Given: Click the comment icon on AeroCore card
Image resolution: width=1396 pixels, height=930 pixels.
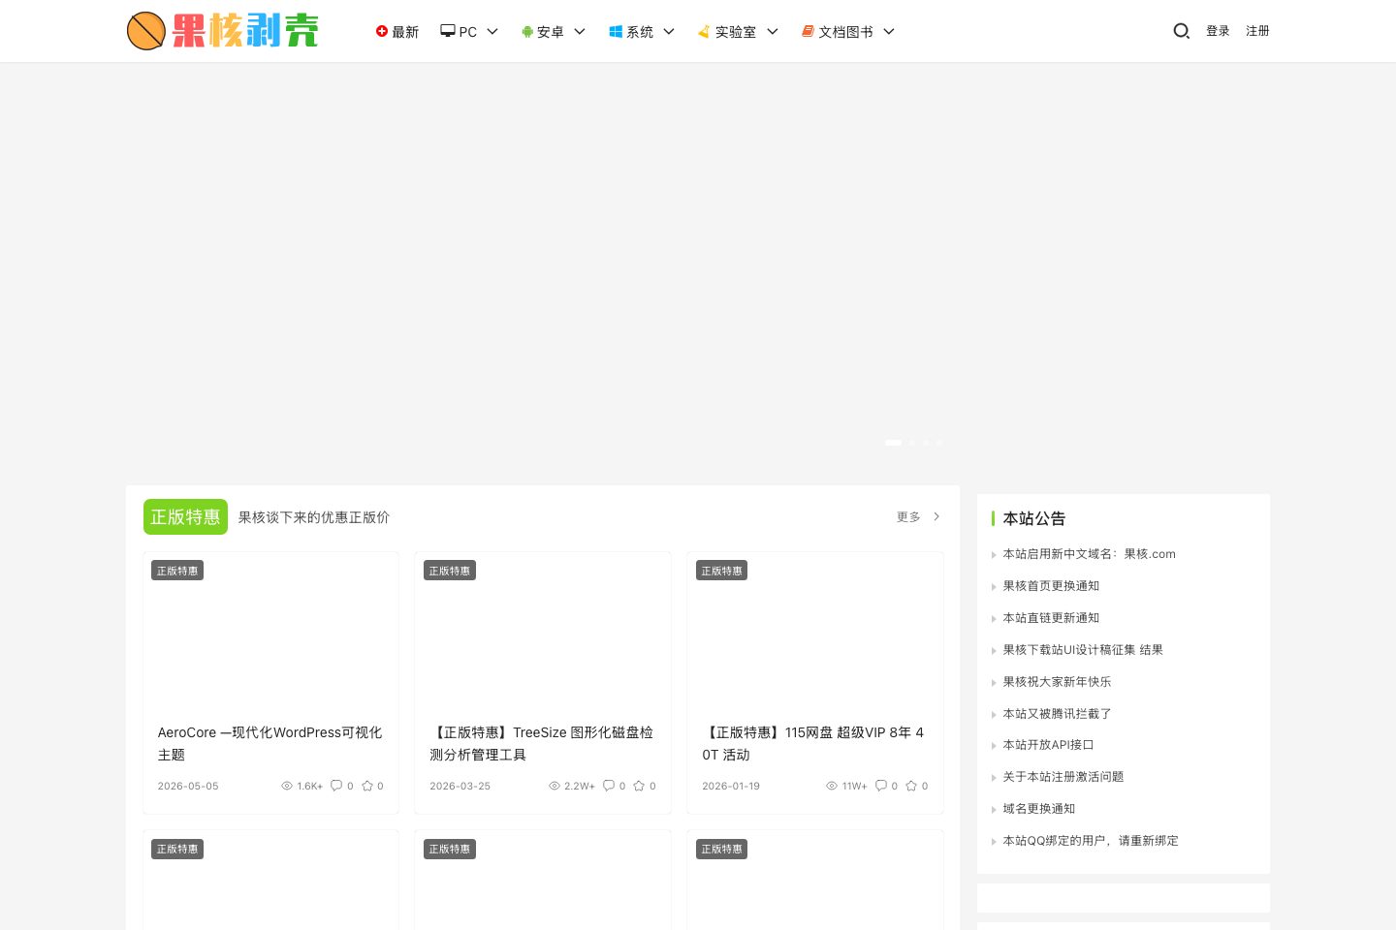Looking at the screenshot, I should 336,786.
